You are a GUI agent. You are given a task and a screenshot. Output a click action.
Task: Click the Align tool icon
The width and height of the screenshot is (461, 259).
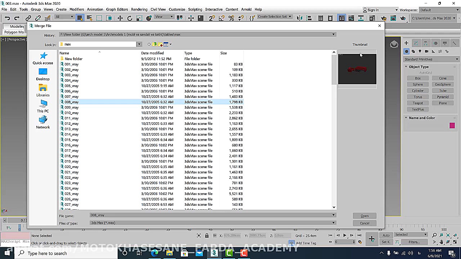(x=309, y=18)
